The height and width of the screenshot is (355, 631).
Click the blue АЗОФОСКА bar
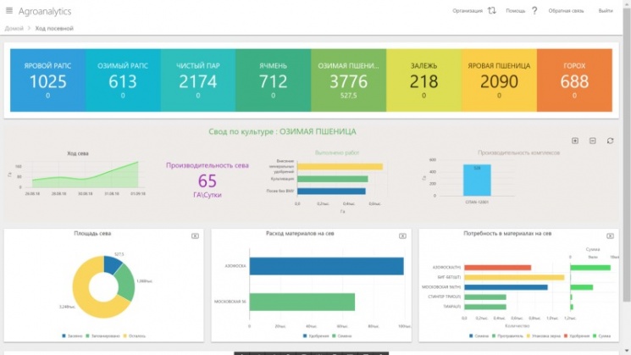point(326,266)
